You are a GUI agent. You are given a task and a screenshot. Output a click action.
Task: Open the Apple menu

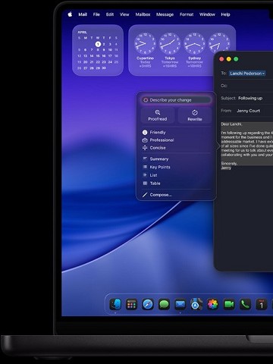coord(70,14)
